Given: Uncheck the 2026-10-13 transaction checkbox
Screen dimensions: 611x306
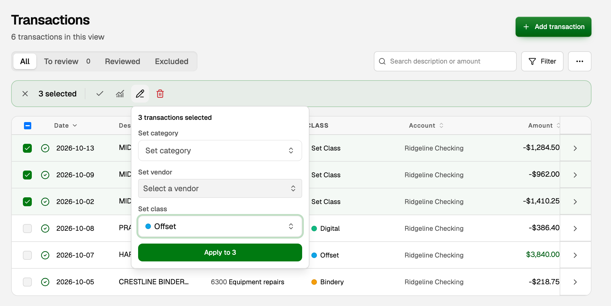Looking at the screenshot, I should (27, 148).
